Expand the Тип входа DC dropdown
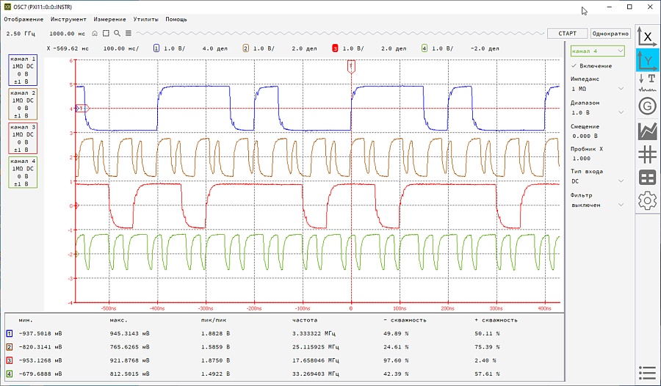 [597, 181]
